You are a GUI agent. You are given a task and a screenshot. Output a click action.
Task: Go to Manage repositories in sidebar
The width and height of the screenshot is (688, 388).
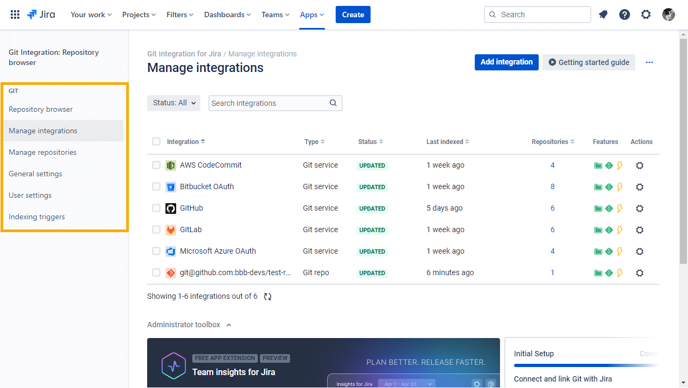tap(42, 152)
